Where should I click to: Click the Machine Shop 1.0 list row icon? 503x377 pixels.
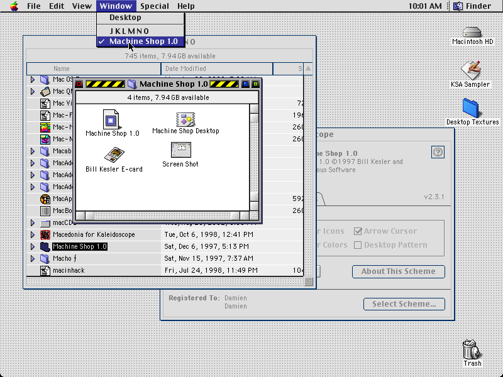[x=45, y=246]
